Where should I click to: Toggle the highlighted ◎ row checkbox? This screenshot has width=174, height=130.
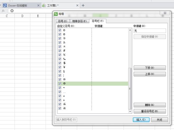click(x=60, y=84)
